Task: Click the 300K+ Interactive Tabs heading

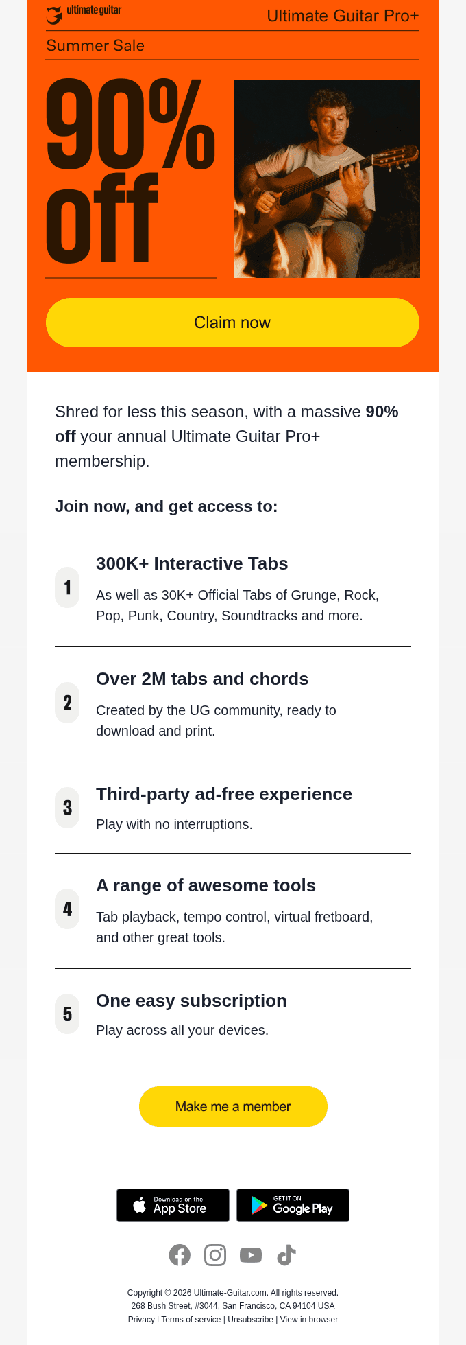Action: 192,563
